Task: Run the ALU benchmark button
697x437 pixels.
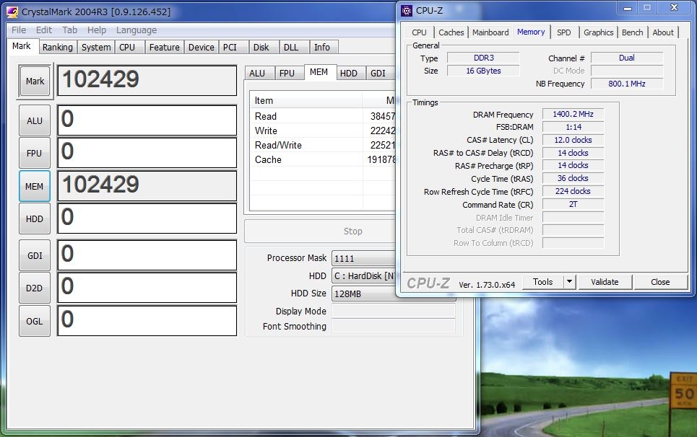Action: (x=35, y=120)
